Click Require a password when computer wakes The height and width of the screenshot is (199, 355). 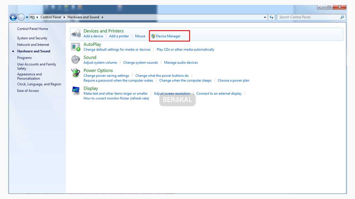pyautogui.click(x=118, y=81)
